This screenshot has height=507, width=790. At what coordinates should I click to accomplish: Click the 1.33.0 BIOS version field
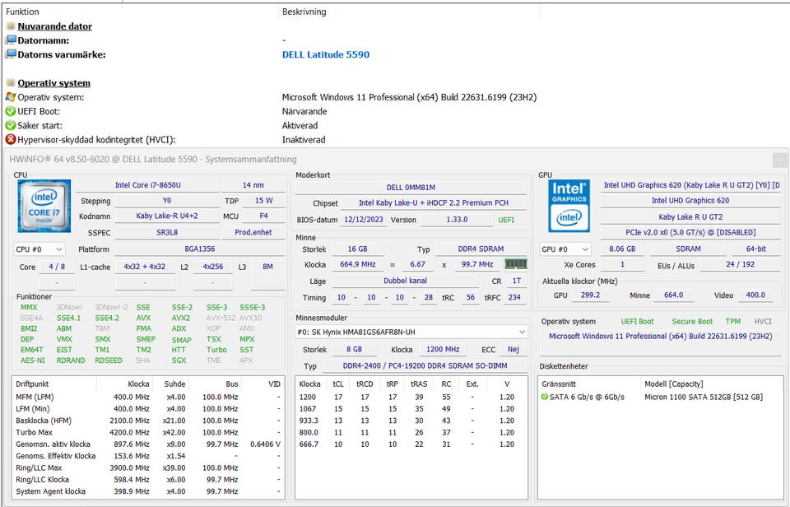pos(457,220)
